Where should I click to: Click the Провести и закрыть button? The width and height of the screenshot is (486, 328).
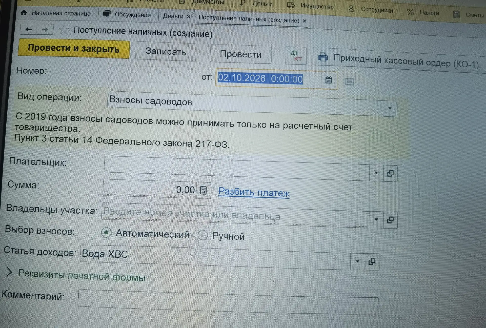pyautogui.click(x=74, y=49)
